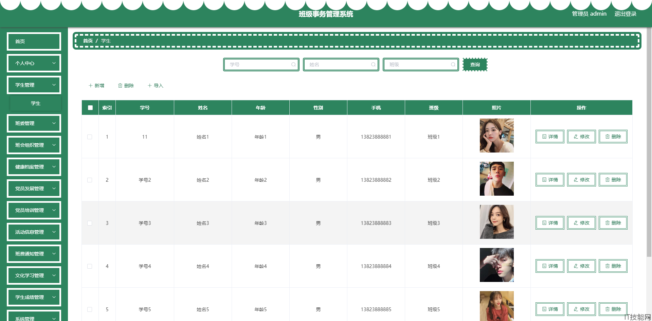Check the checkbox for row 1

(90, 137)
